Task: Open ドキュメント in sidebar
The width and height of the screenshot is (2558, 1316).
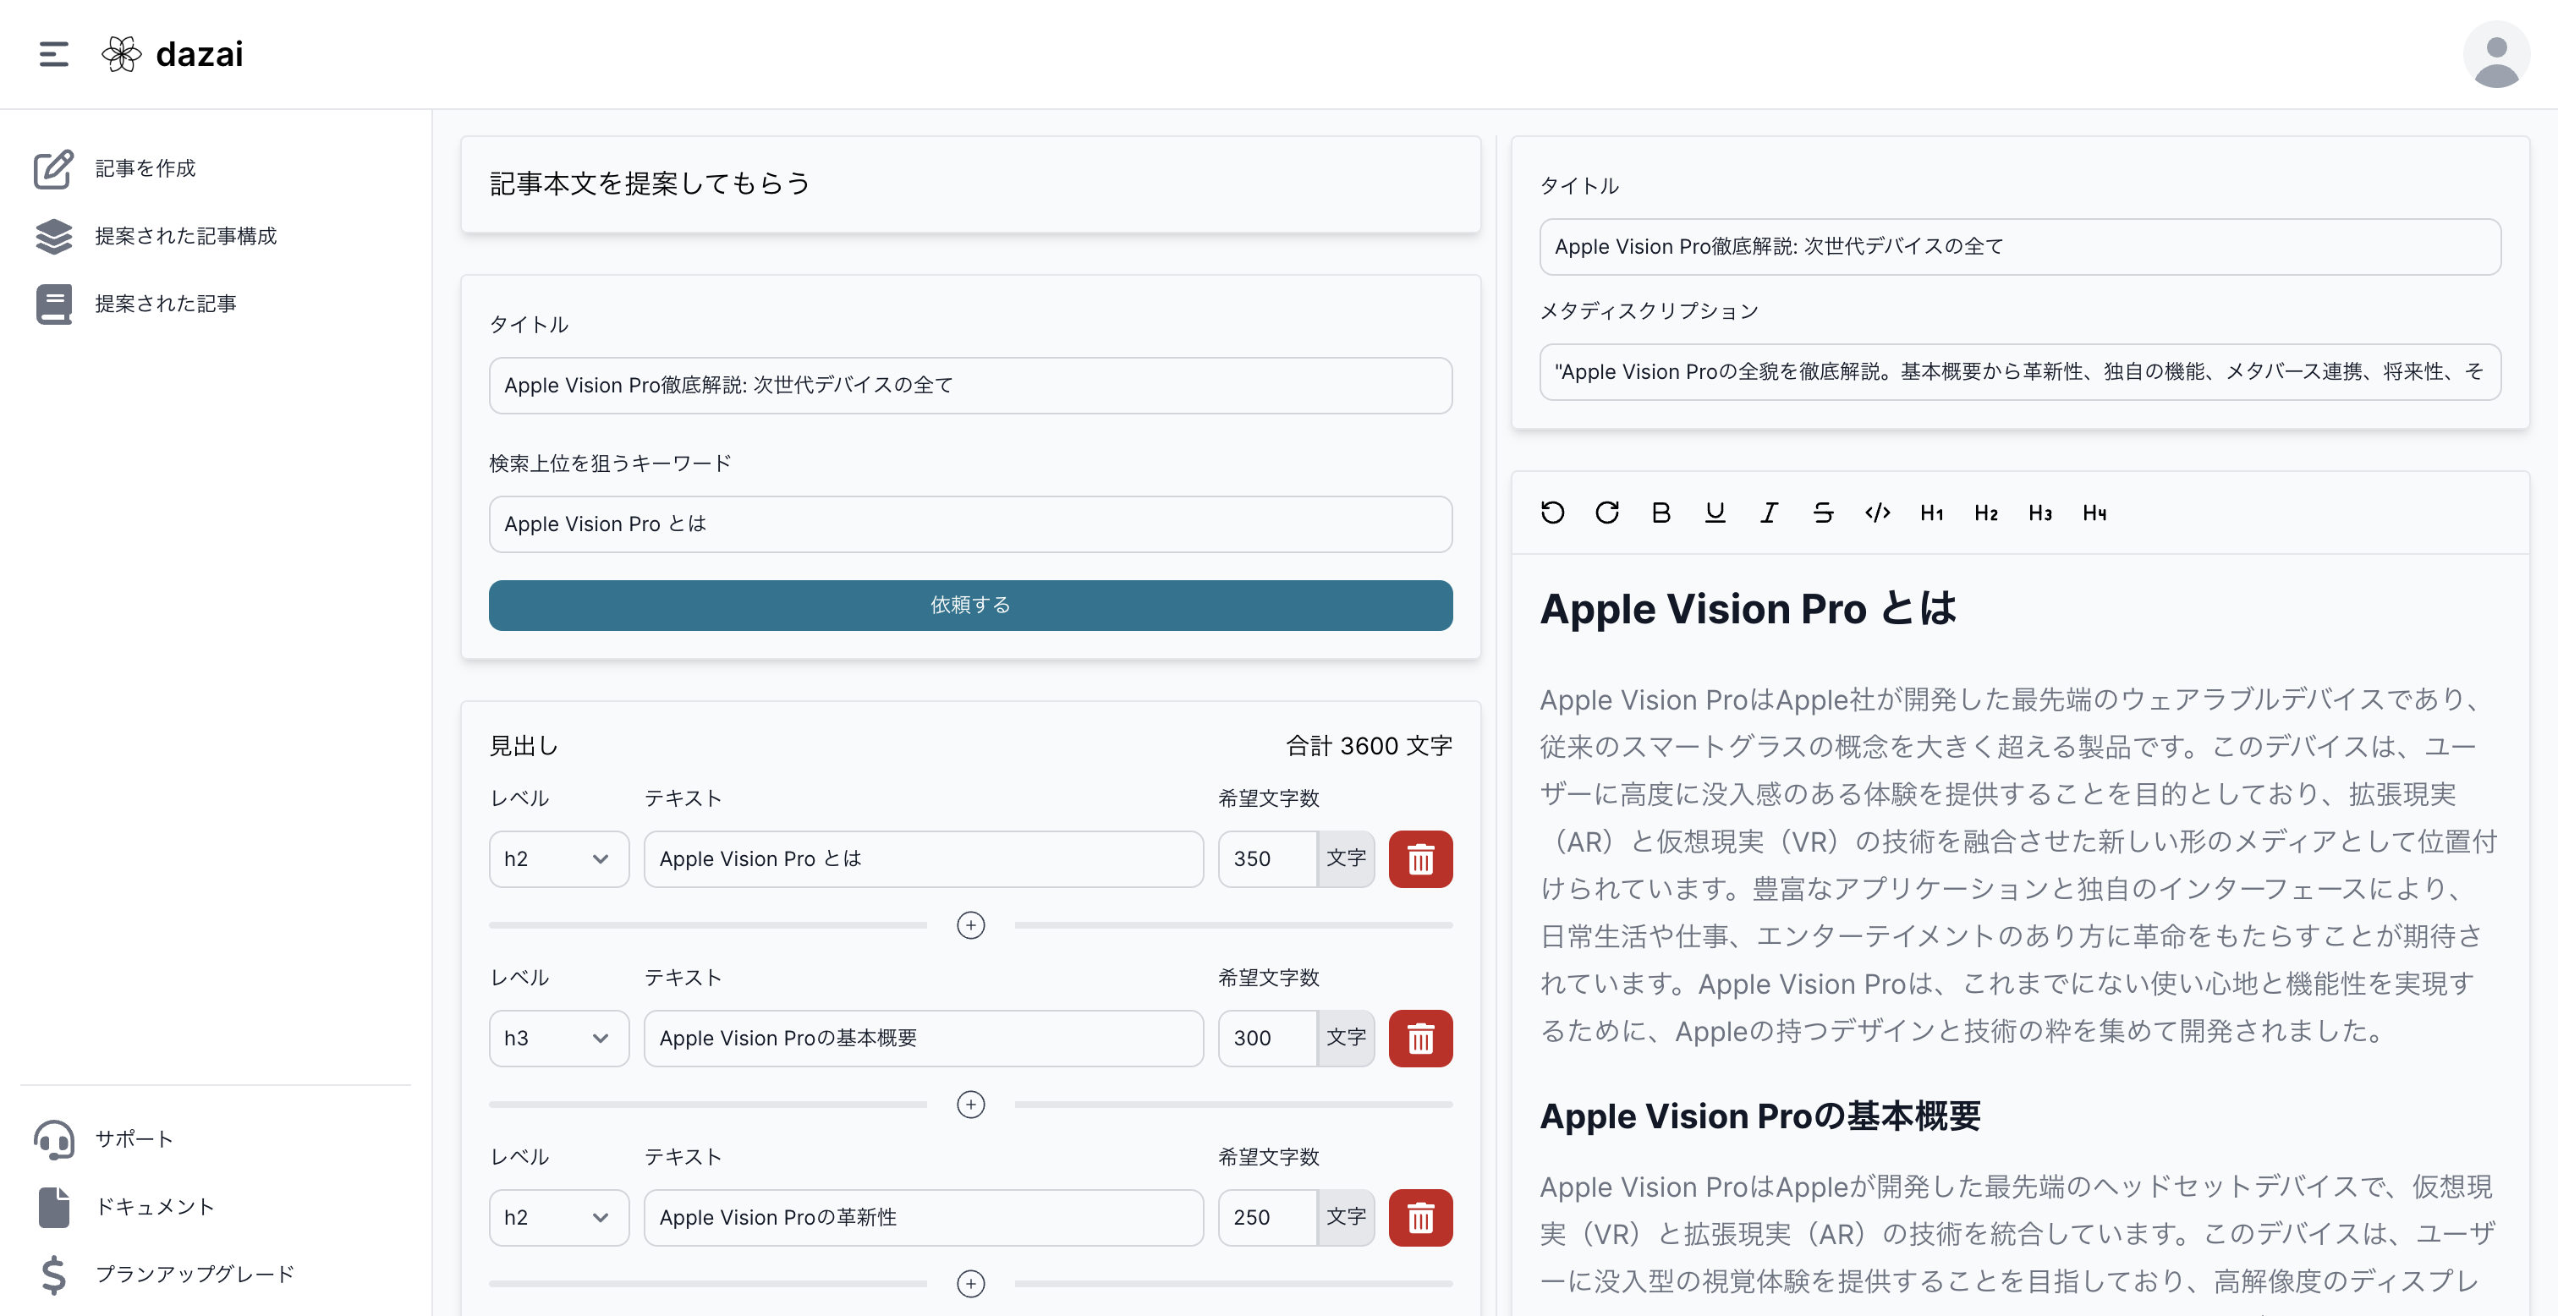Action: tap(155, 1207)
